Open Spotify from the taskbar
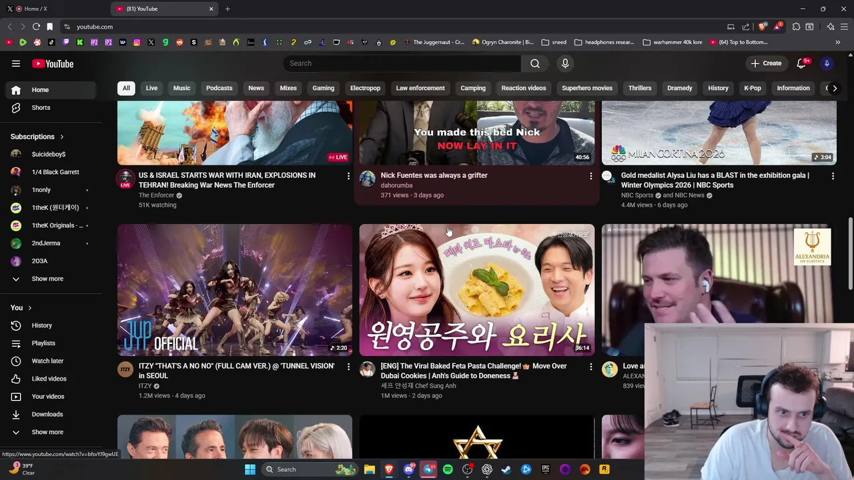854x480 pixels. (448, 469)
